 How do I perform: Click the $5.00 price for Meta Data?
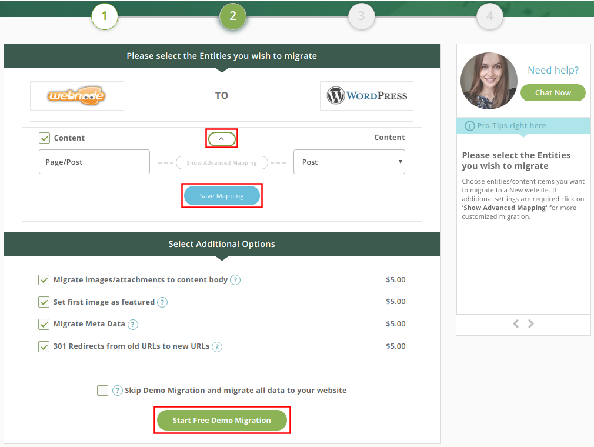395,324
